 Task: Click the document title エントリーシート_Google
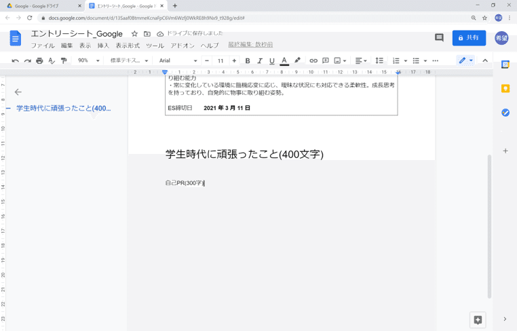point(77,34)
